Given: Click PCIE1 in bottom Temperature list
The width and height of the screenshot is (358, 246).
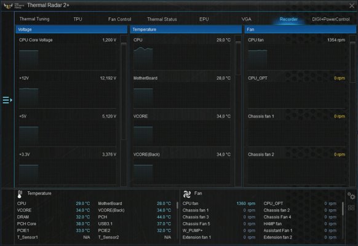Looking at the screenshot, I should (23, 231).
